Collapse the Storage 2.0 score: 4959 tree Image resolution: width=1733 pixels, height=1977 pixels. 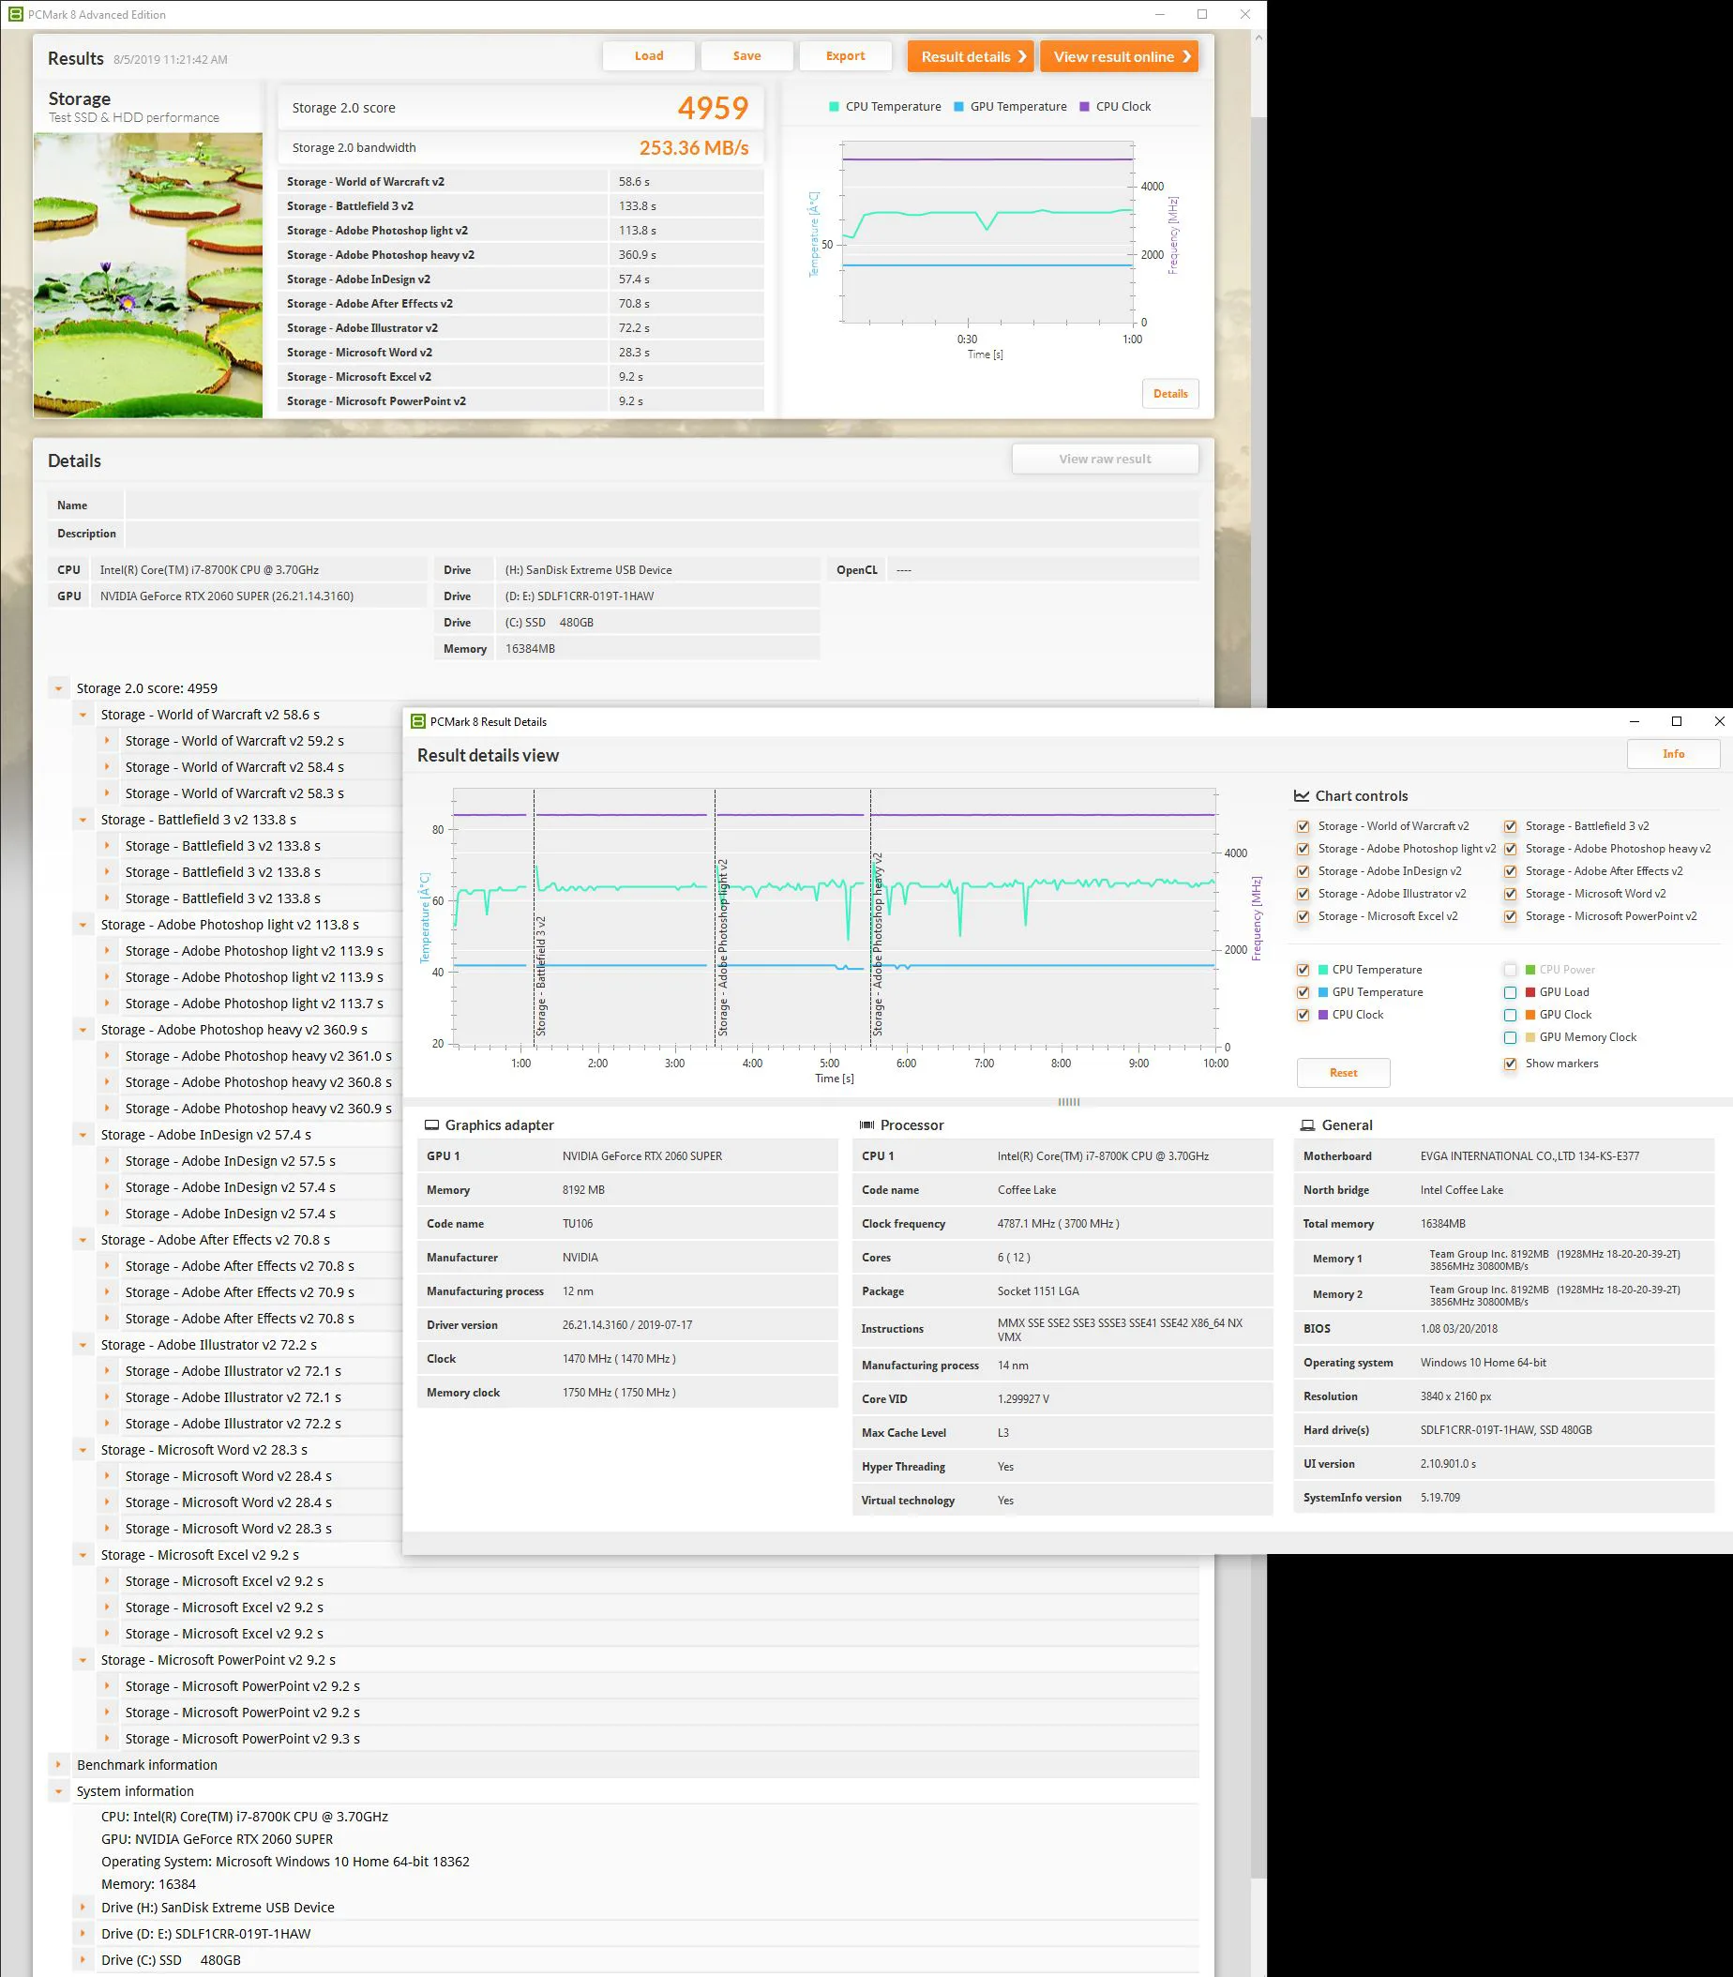coord(59,688)
